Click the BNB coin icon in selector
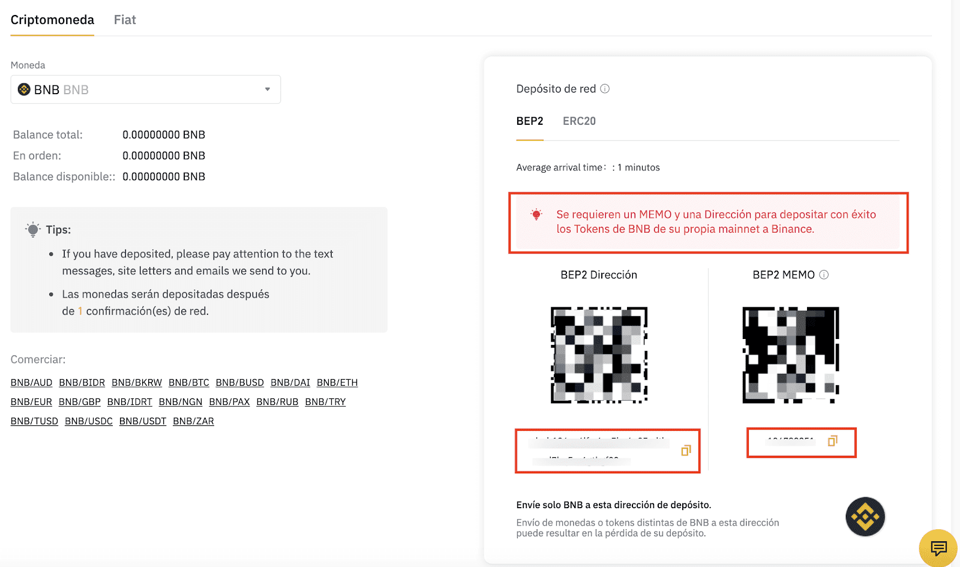This screenshot has height=567, width=960. point(24,89)
